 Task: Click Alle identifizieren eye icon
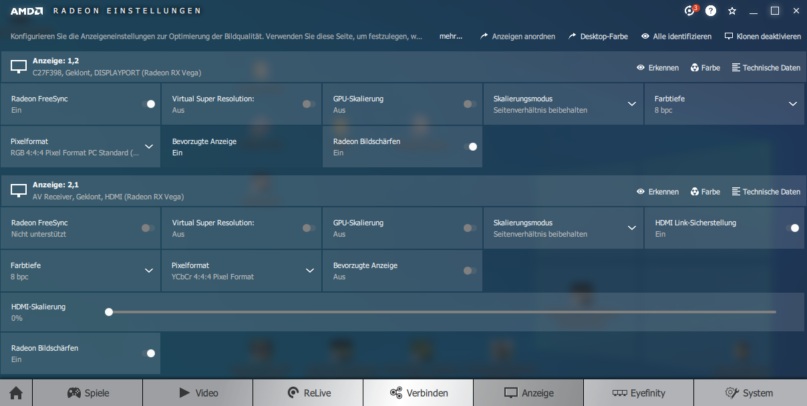tap(645, 36)
